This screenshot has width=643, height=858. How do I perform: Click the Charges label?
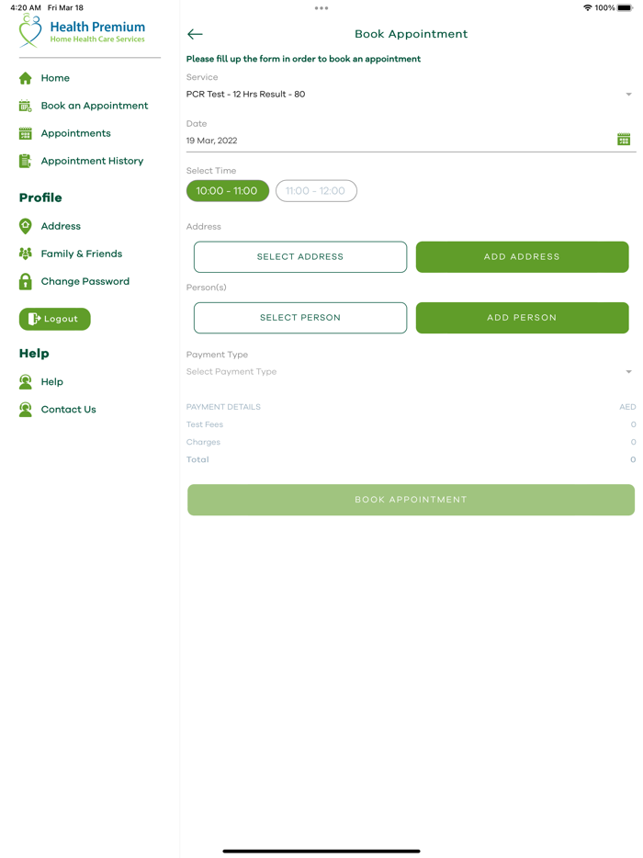click(x=203, y=442)
